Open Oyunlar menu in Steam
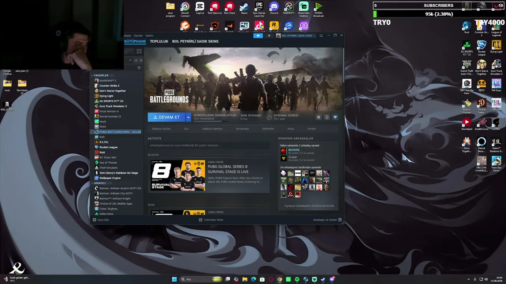Image resolution: width=506 pixels, height=284 pixels. pyautogui.click(x=138, y=35)
